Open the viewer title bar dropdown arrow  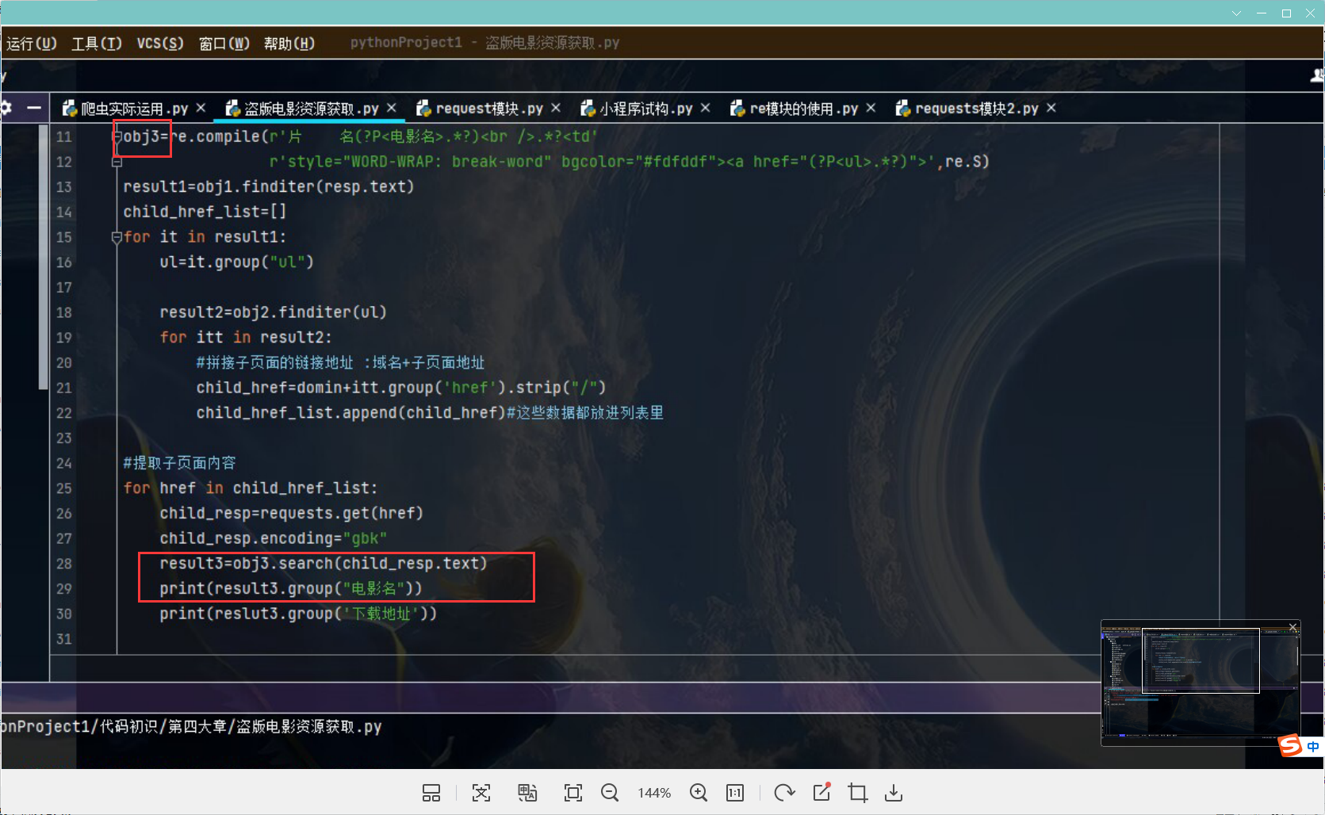pos(1236,13)
